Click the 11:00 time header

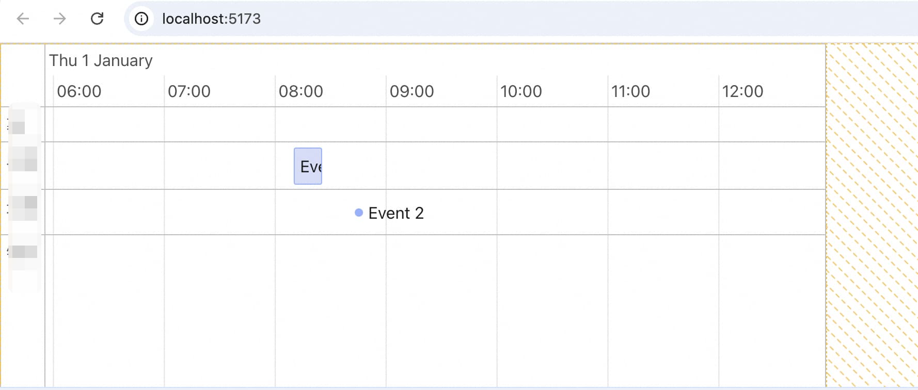coord(630,91)
